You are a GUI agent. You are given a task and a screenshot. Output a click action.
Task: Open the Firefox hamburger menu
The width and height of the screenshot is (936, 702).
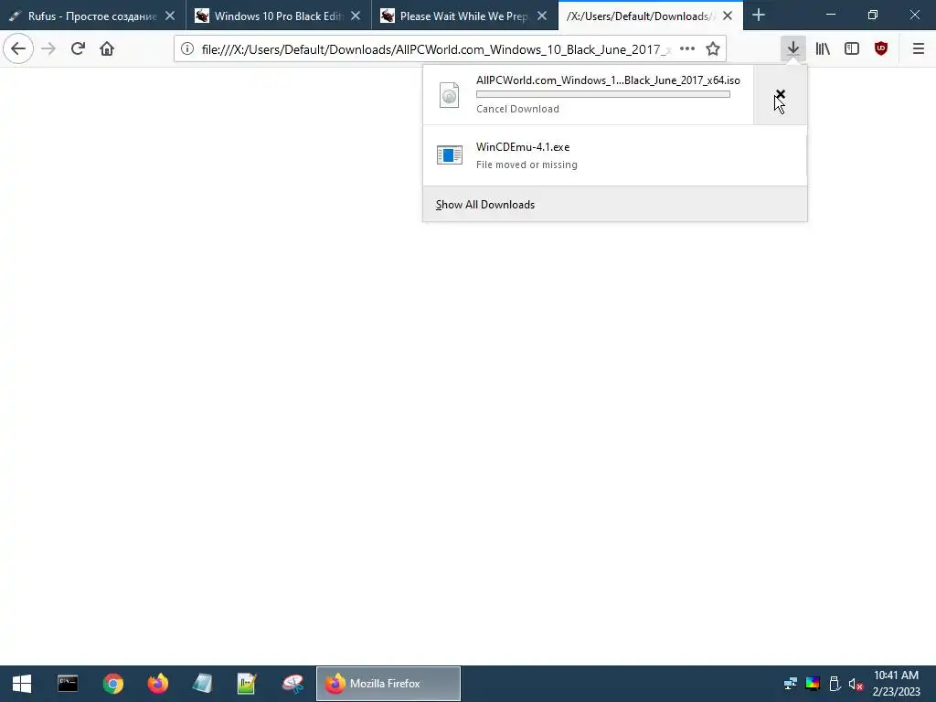pos(919,48)
